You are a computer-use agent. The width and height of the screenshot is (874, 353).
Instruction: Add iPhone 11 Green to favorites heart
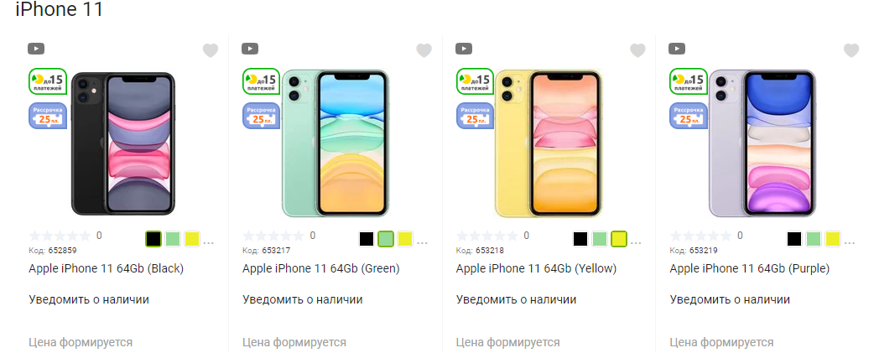[424, 50]
